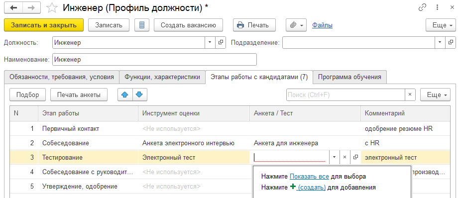This screenshot has height=198, width=461.
Task: Open the paperclip attachments dropdown
Action: click(296, 25)
